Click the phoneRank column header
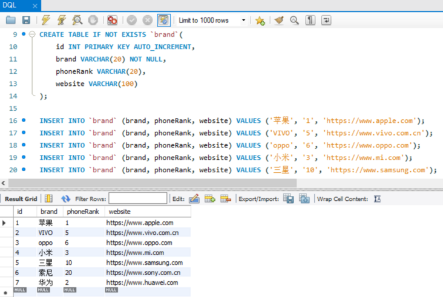 82,212
